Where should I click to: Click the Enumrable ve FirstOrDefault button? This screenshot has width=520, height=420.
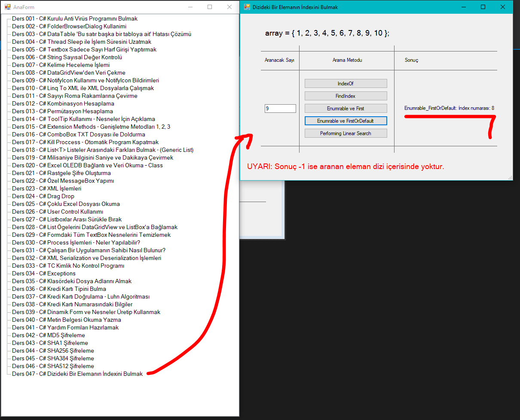(346, 121)
